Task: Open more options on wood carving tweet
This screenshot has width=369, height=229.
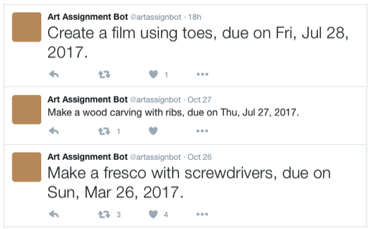Action: 203,131
